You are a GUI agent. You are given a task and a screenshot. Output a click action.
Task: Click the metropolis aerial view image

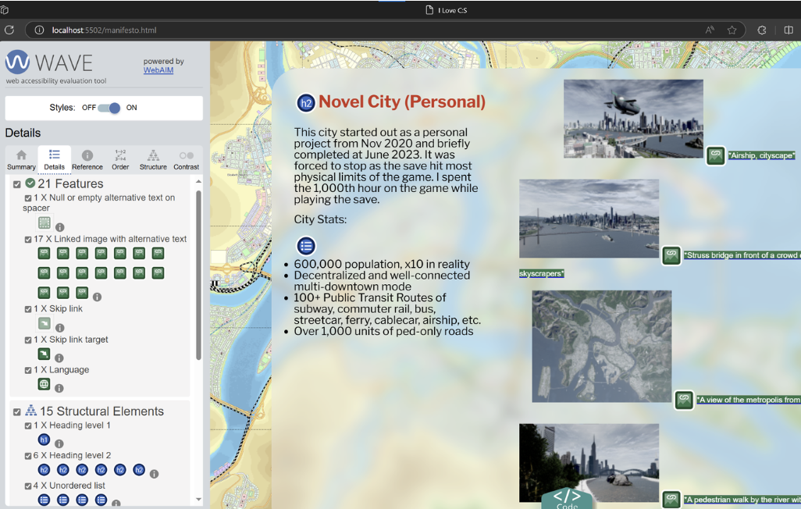click(601, 347)
